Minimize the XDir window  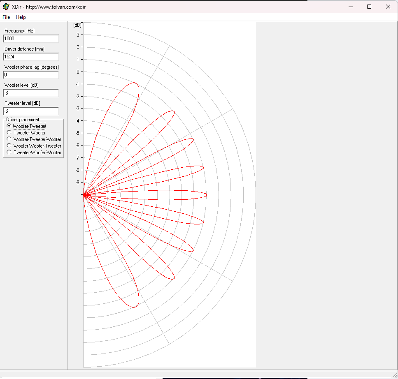pos(351,7)
